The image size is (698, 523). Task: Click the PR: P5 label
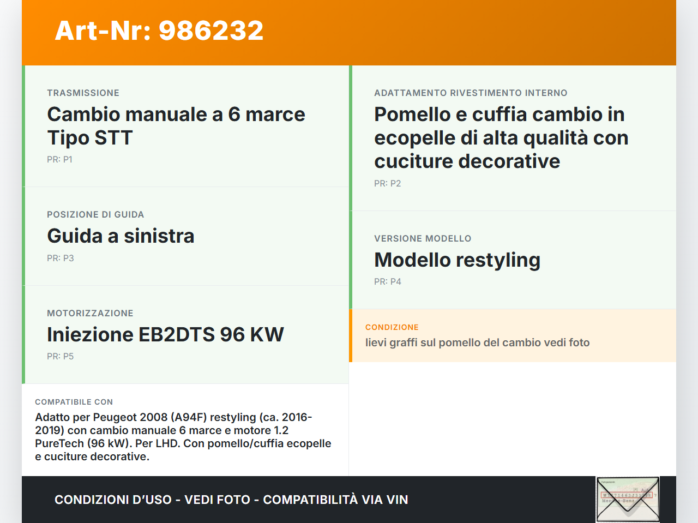coord(60,356)
